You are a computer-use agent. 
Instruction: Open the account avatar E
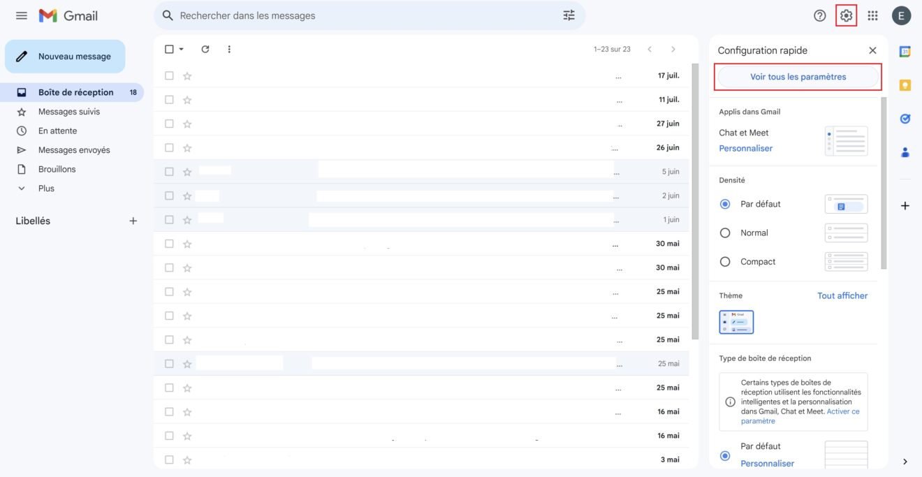coord(902,15)
